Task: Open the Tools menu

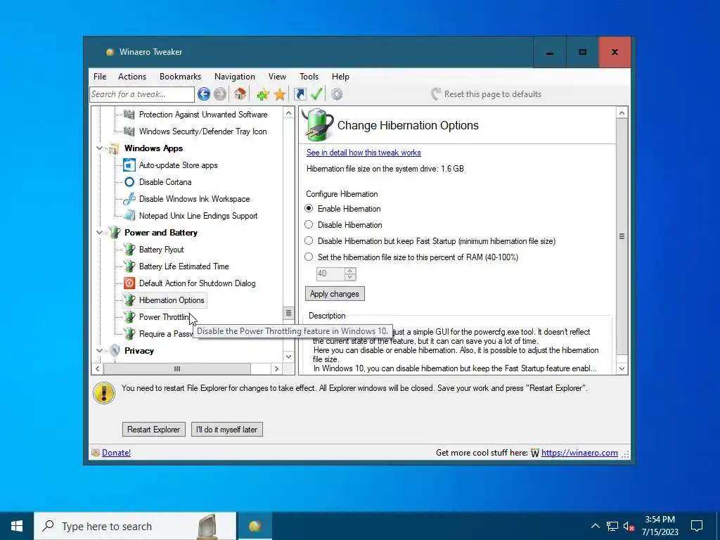Action: [309, 77]
